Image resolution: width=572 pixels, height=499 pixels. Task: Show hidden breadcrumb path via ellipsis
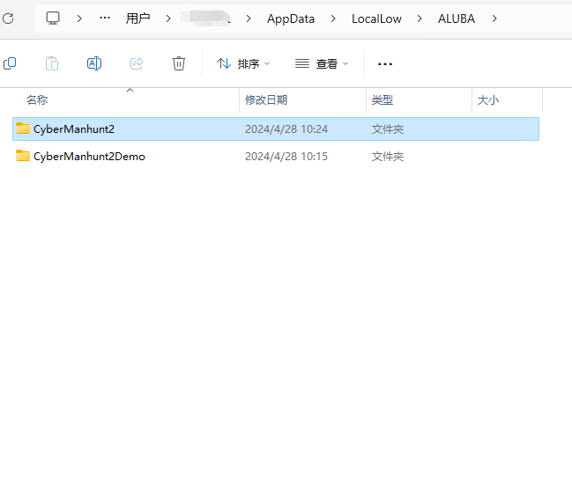105,18
